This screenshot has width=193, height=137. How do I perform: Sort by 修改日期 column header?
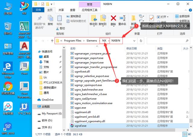pos(131,49)
